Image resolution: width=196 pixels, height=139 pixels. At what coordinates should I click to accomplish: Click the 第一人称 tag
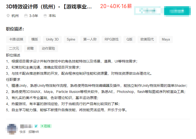point(90,39)
